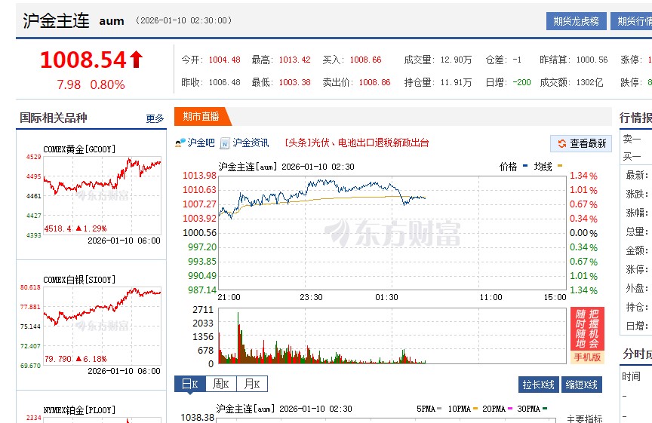
Task: Click the 期货龙虎榜 button
Action: point(576,21)
